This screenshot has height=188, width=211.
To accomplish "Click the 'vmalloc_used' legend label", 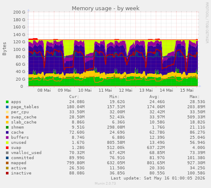I will tap(26, 153).
